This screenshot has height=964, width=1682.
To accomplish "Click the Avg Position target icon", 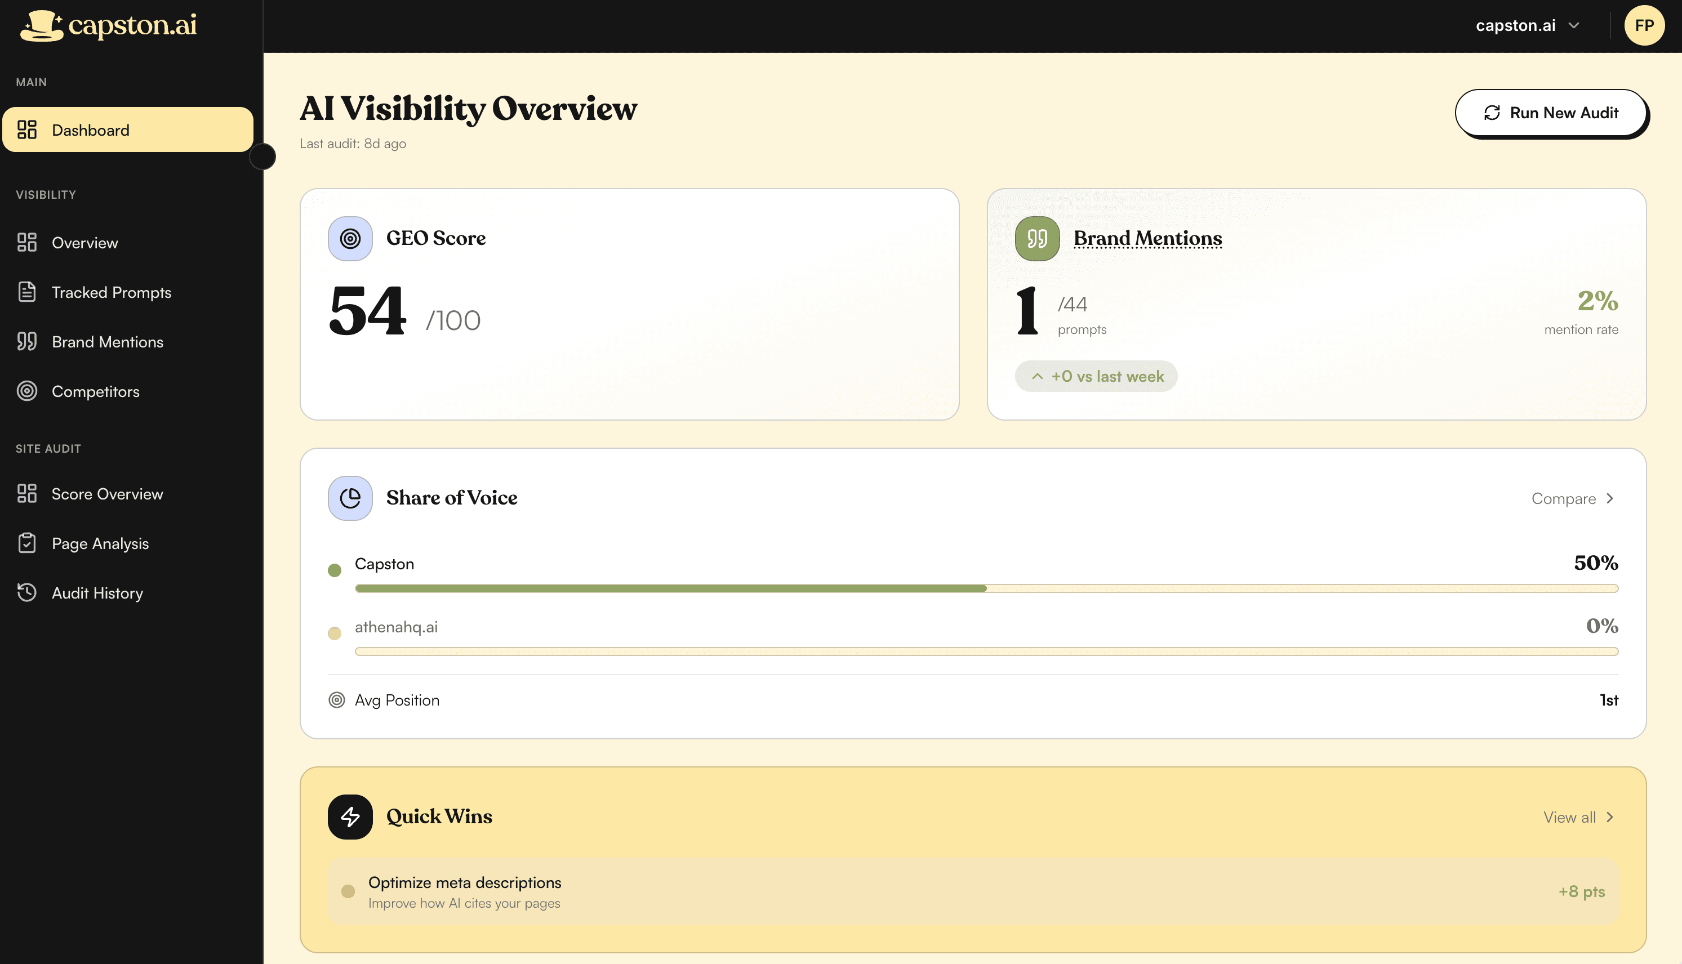I will 336,700.
